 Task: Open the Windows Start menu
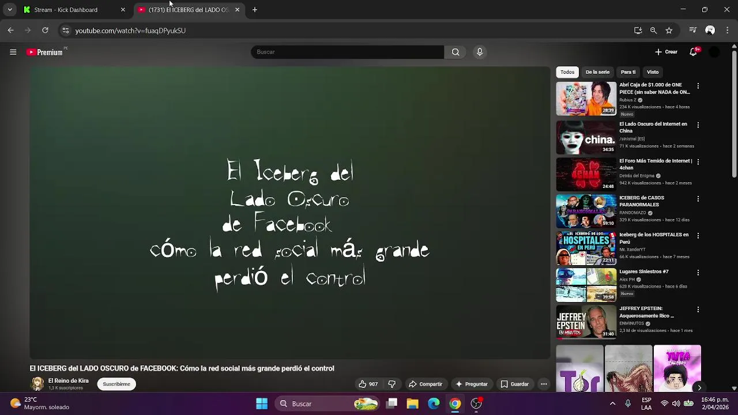[262, 403]
